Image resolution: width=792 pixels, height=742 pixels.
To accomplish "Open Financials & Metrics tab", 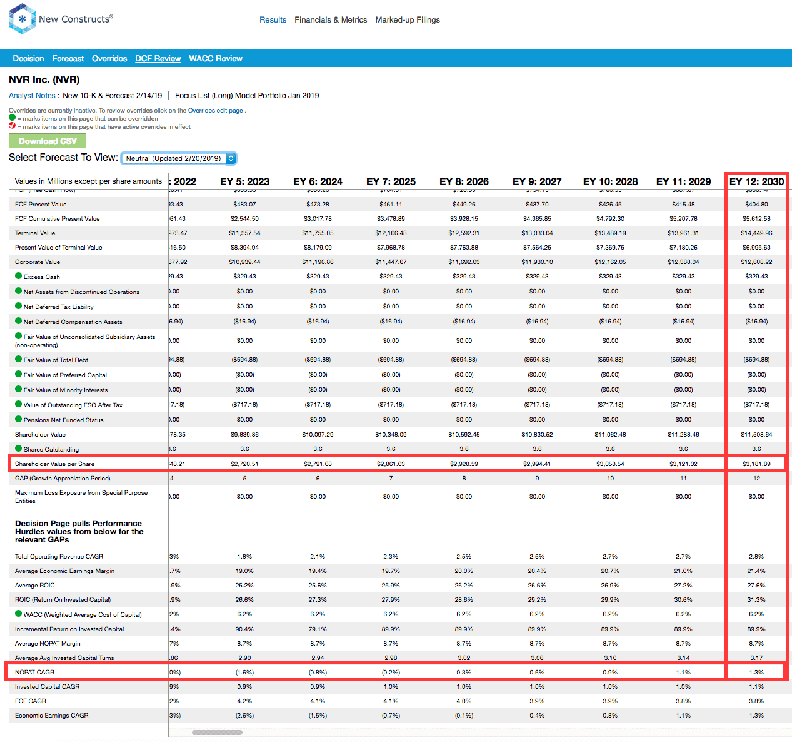I will (x=331, y=20).
